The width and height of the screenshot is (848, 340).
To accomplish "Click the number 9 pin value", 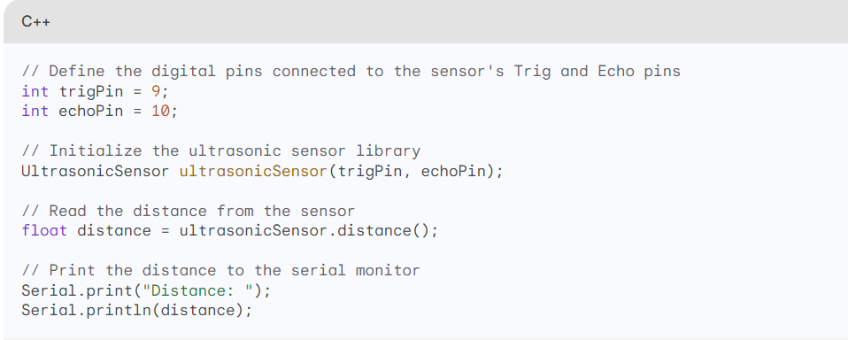I will pyautogui.click(x=156, y=91).
